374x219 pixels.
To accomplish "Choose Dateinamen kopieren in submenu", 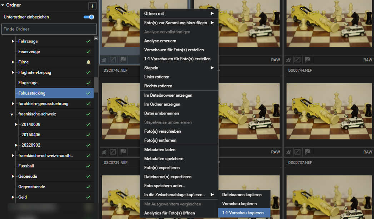I will click(244, 195).
